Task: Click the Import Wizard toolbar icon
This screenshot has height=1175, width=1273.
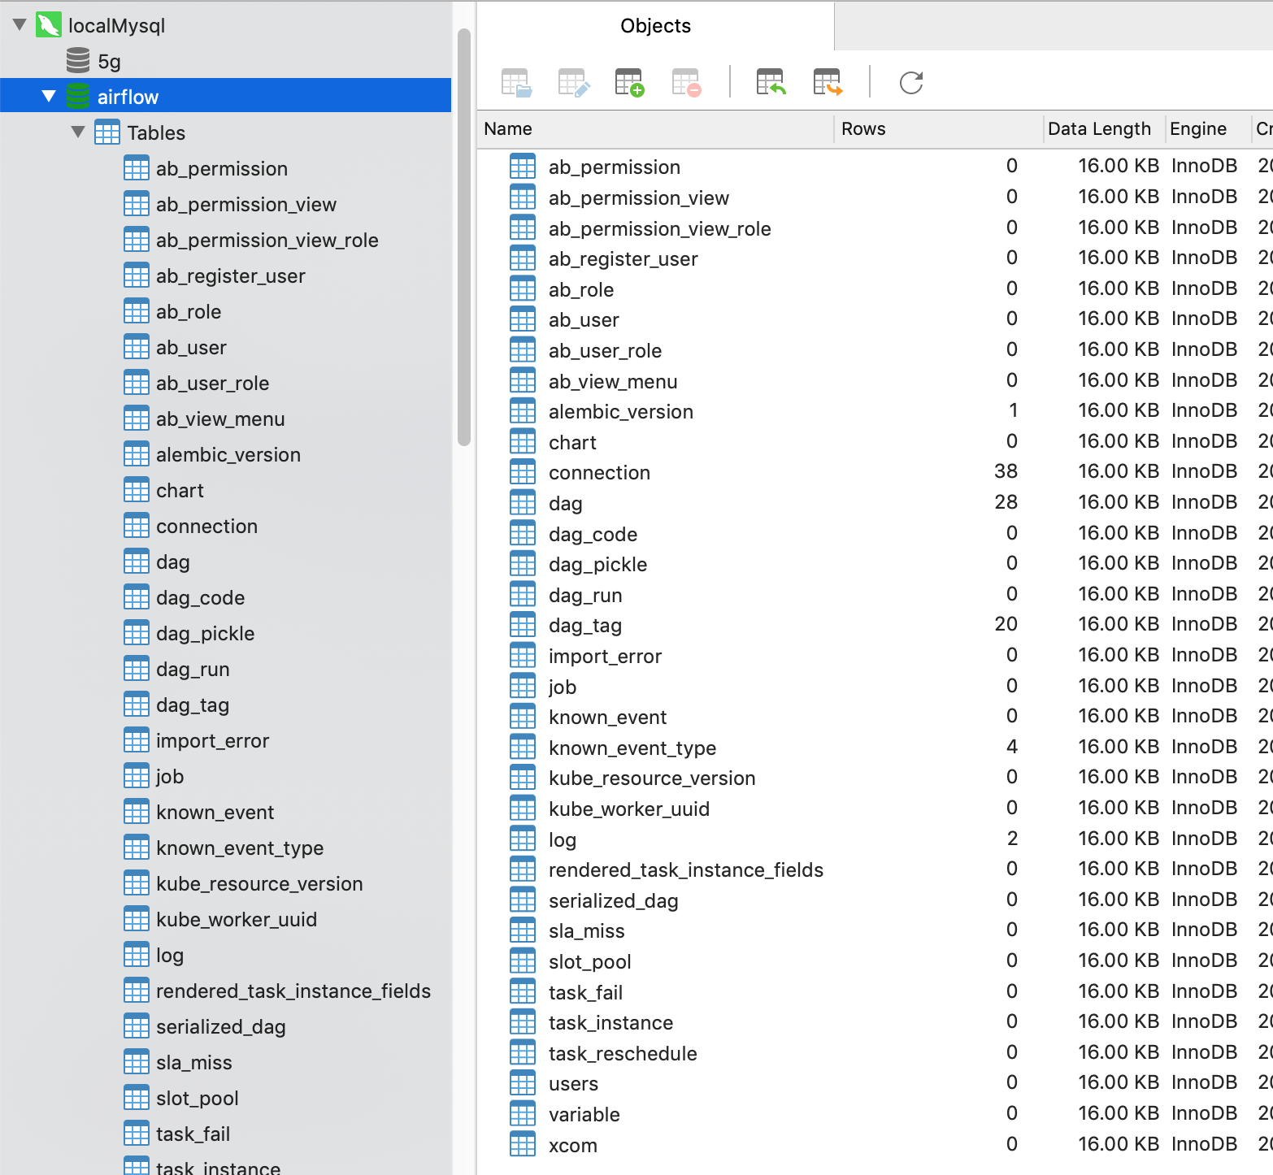Action: coord(771,83)
